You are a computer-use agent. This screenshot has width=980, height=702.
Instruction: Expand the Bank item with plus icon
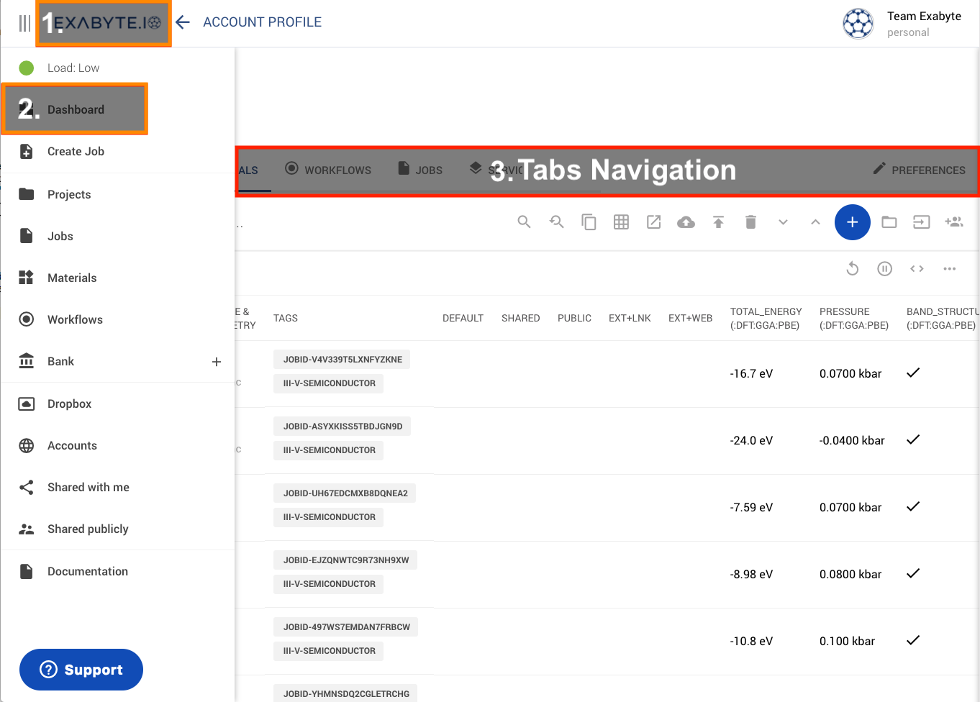click(x=216, y=362)
